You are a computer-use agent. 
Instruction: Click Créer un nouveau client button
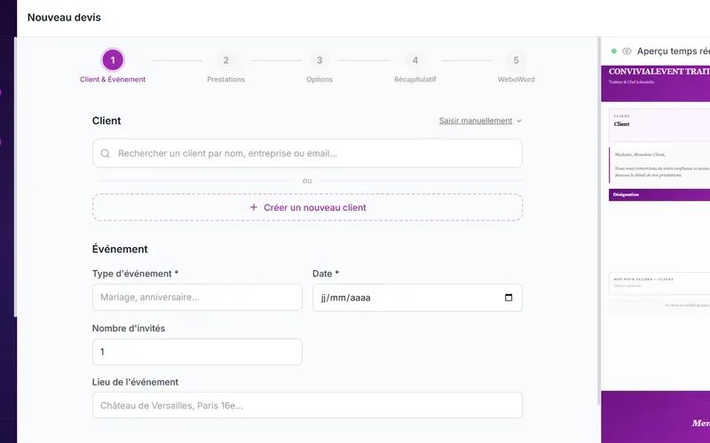307,207
